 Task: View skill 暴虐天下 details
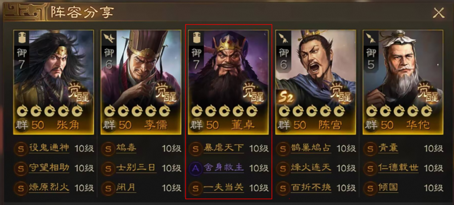pyautogui.click(x=223, y=148)
